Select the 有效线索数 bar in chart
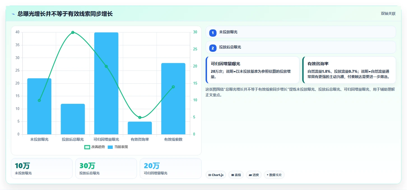 click(x=173, y=99)
